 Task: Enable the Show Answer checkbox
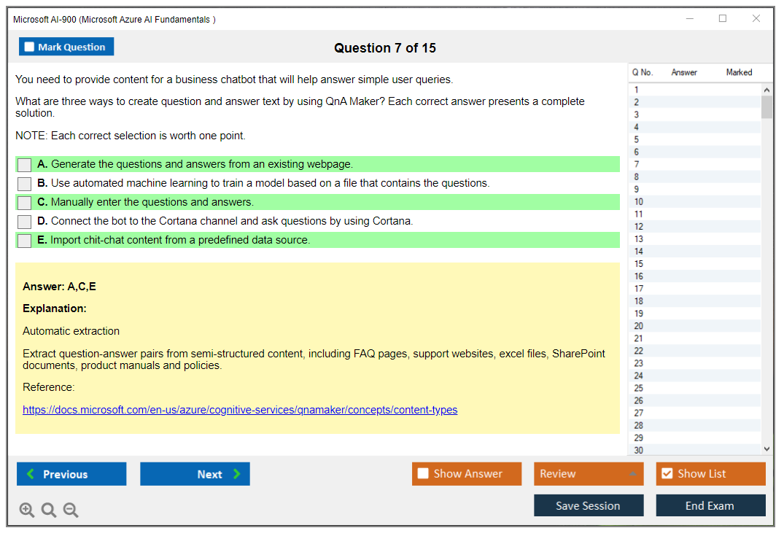[x=423, y=473]
